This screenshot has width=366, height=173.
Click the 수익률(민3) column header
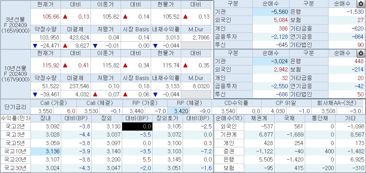coord(15,118)
